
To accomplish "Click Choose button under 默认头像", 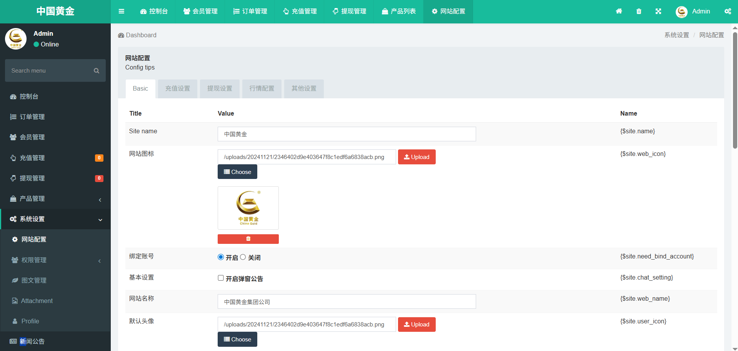I will 237,339.
